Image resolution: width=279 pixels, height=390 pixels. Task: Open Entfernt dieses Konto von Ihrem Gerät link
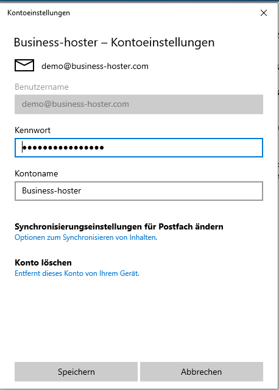(x=77, y=273)
